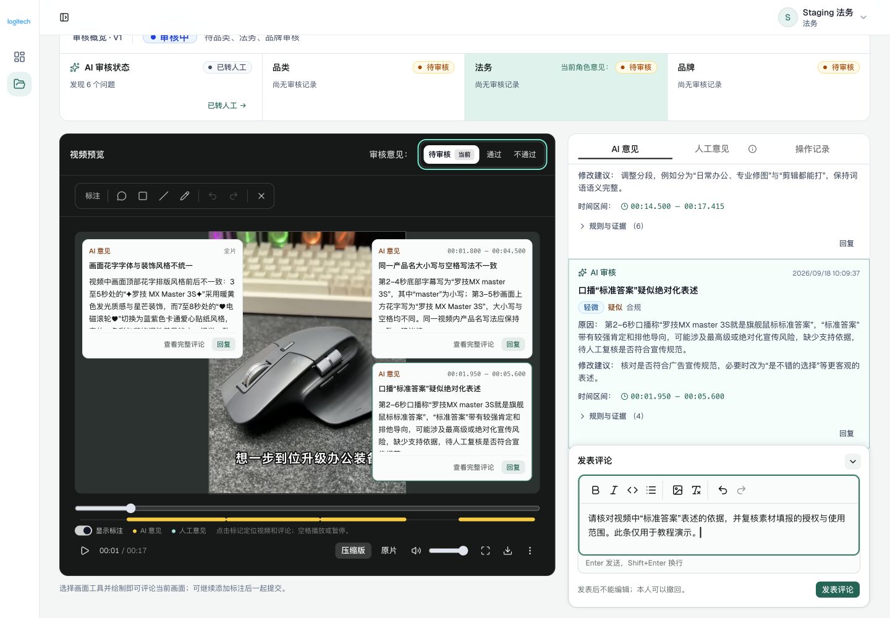
Task: Select the line annotation tool
Action: 164,196
